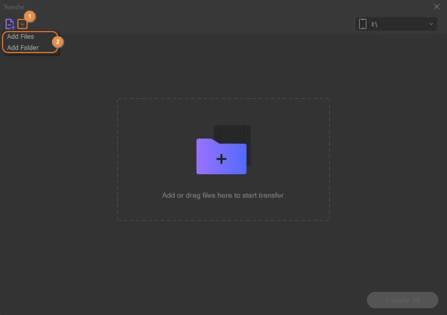The image size is (447, 315).
Task: Click the orange outline around the dropdown arrow
Action: (18, 24)
